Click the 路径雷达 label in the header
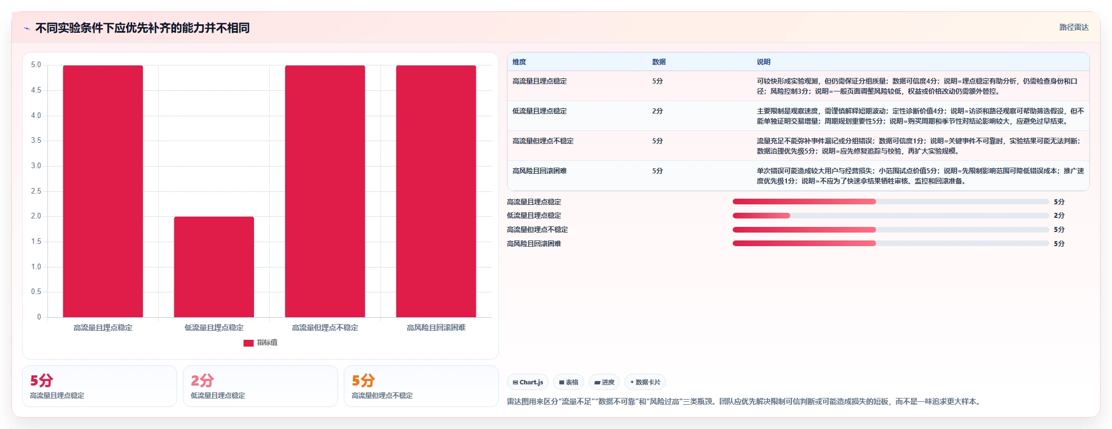 pyautogui.click(x=1074, y=27)
